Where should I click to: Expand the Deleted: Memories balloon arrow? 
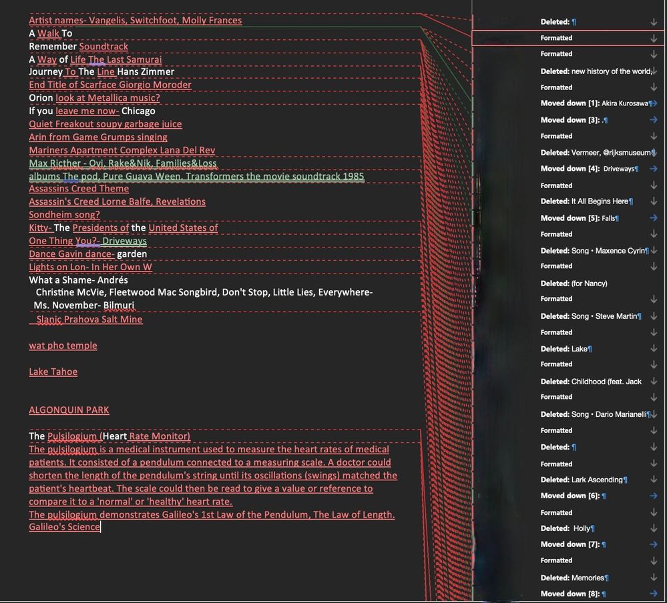(x=654, y=578)
